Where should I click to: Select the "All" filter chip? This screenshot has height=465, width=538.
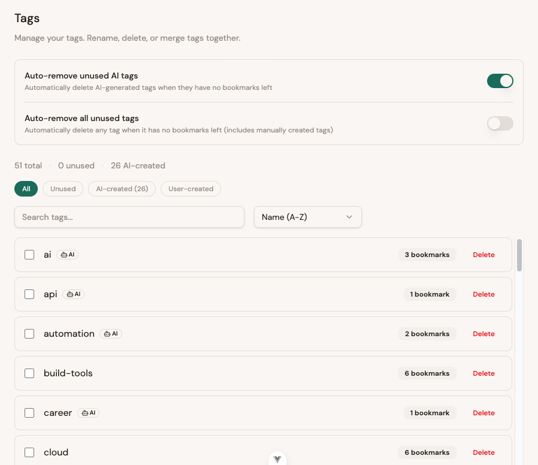pyautogui.click(x=26, y=188)
